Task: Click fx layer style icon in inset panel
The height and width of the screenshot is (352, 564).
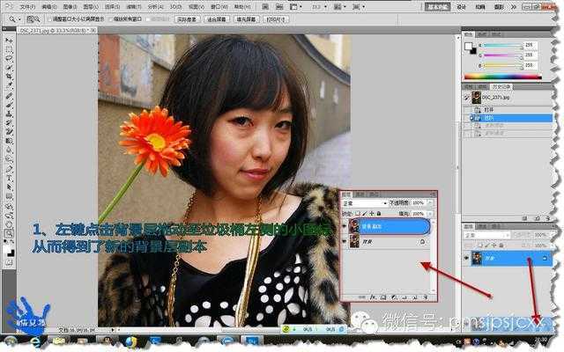Action: (x=373, y=297)
